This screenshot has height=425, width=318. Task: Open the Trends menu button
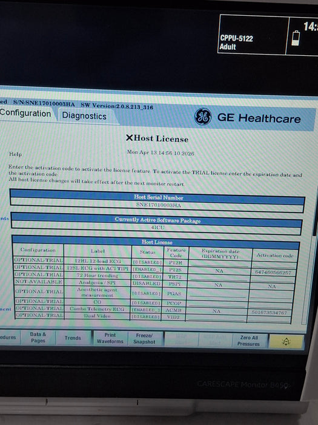tap(73, 338)
